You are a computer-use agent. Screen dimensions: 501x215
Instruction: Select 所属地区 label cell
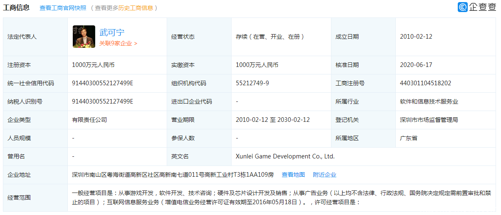pyautogui.click(x=363, y=138)
